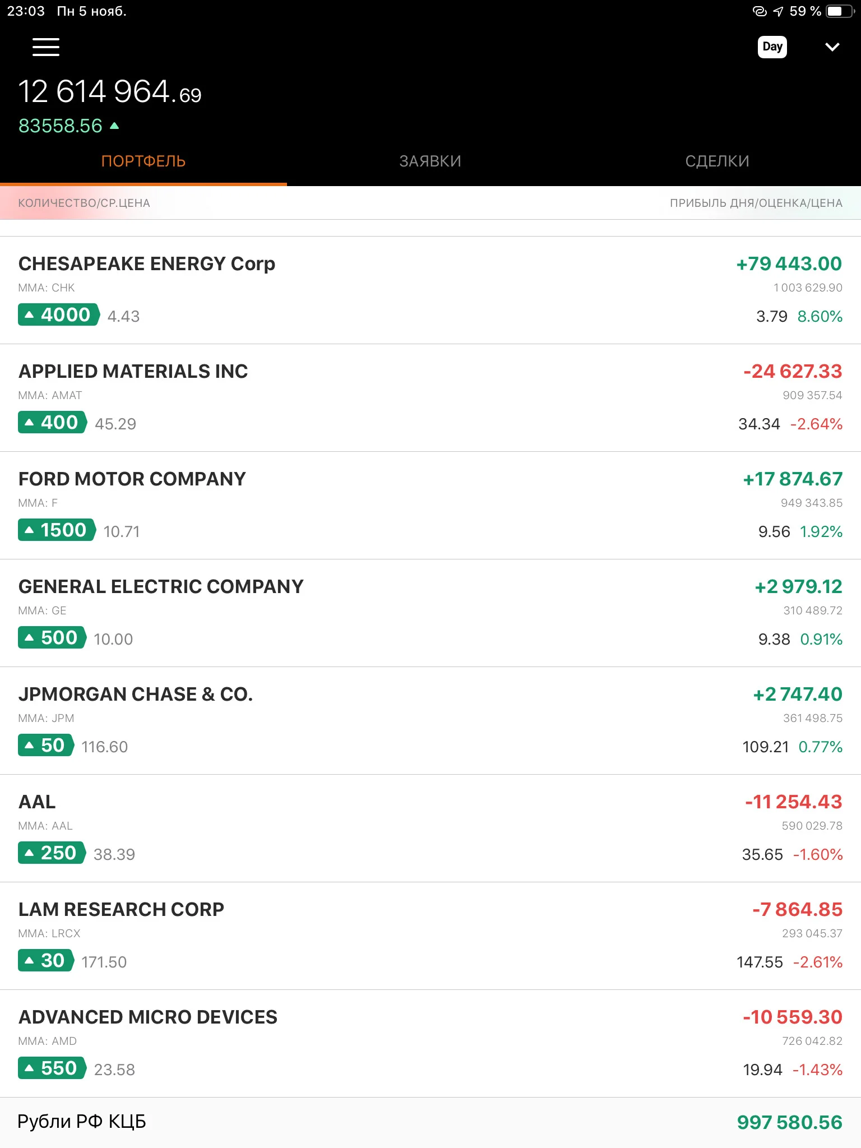861x1148 pixels.
Task: Tap the daily gain 83558.56 value
Action: (x=61, y=126)
